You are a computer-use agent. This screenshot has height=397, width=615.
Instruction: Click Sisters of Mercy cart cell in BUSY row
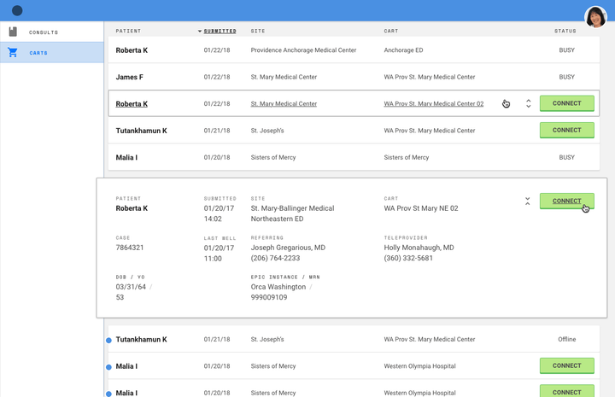(406, 158)
